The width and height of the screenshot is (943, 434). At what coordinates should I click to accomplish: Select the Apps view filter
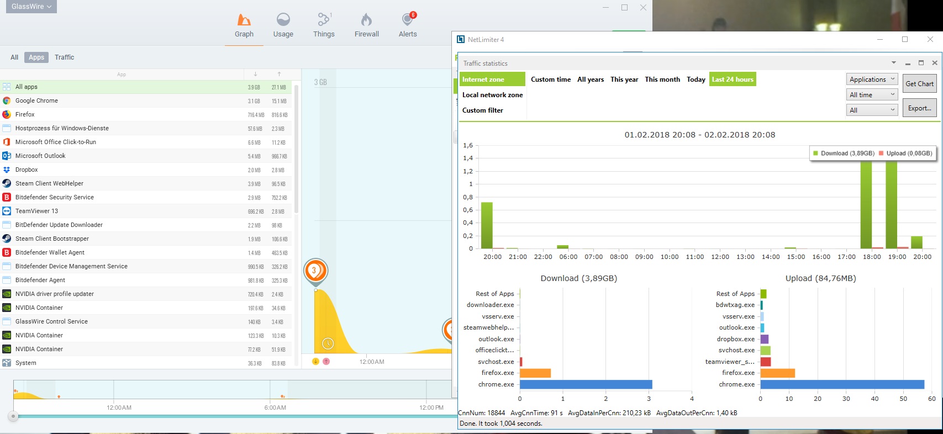(x=36, y=57)
